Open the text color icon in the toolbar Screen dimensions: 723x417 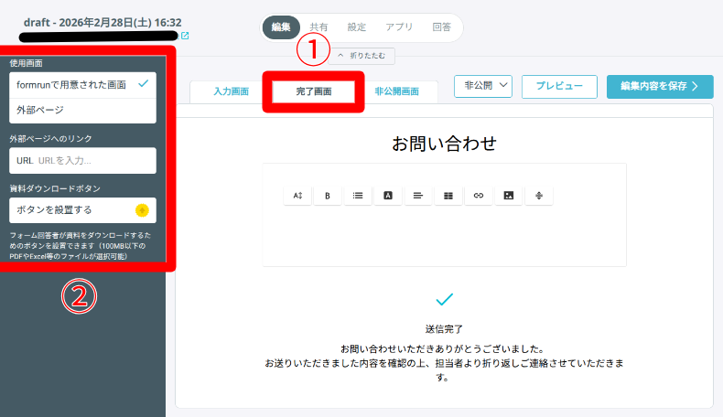(388, 196)
